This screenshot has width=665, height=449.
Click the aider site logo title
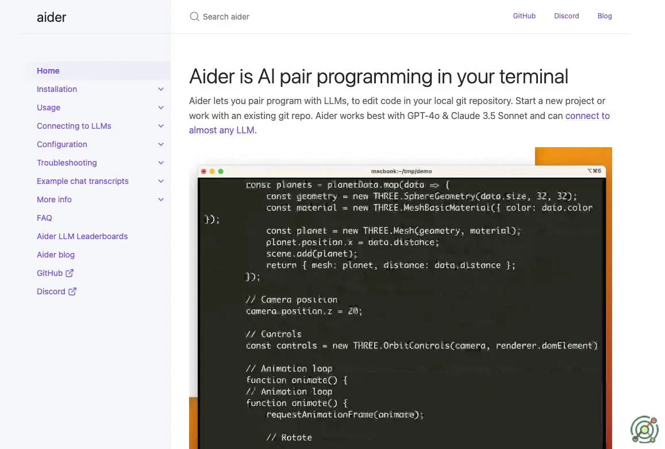coord(51,17)
